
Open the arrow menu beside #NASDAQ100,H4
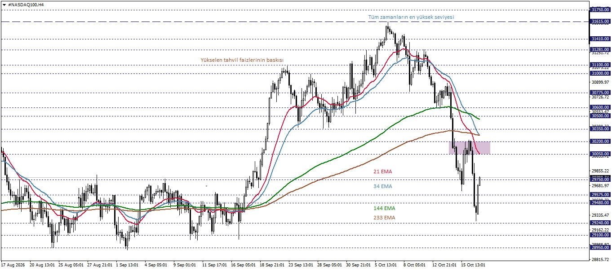[x=4, y=4]
